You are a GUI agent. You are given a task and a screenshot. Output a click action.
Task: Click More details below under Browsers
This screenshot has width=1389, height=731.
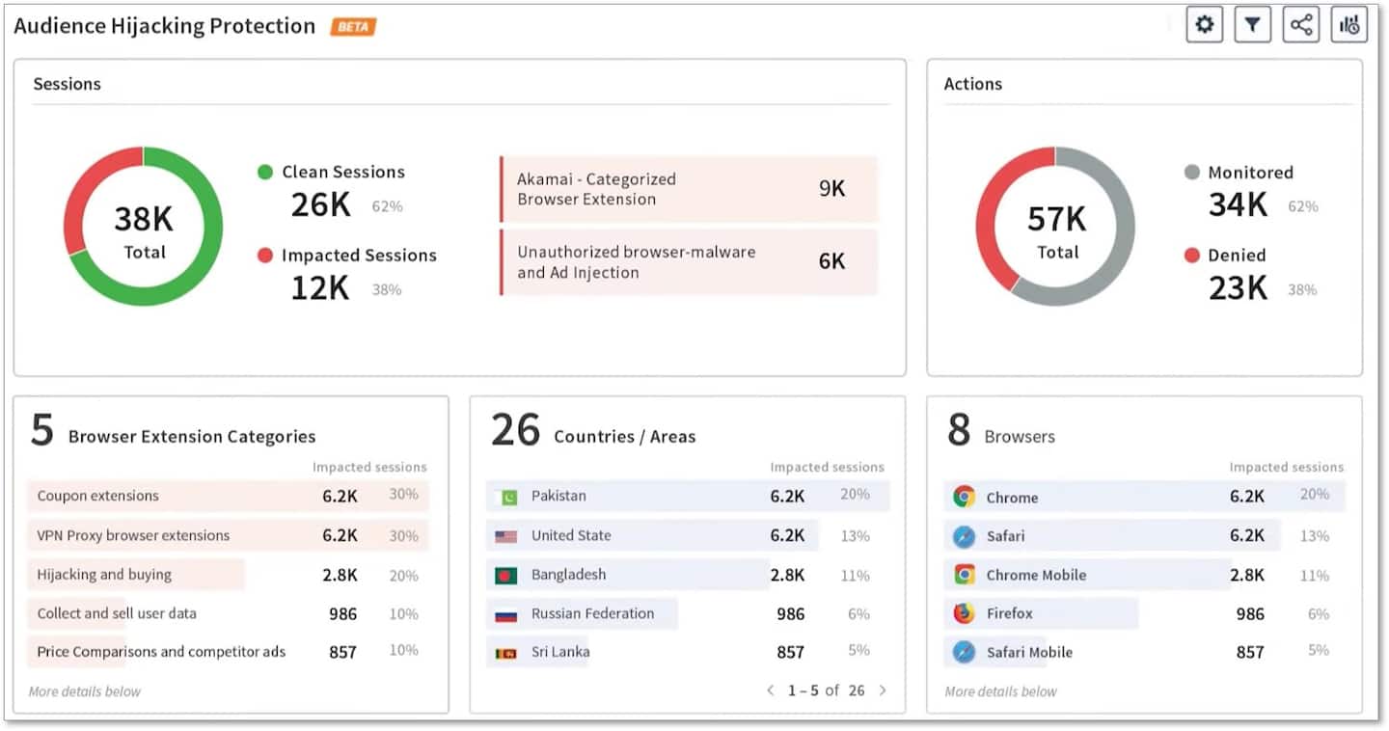coord(1000,691)
